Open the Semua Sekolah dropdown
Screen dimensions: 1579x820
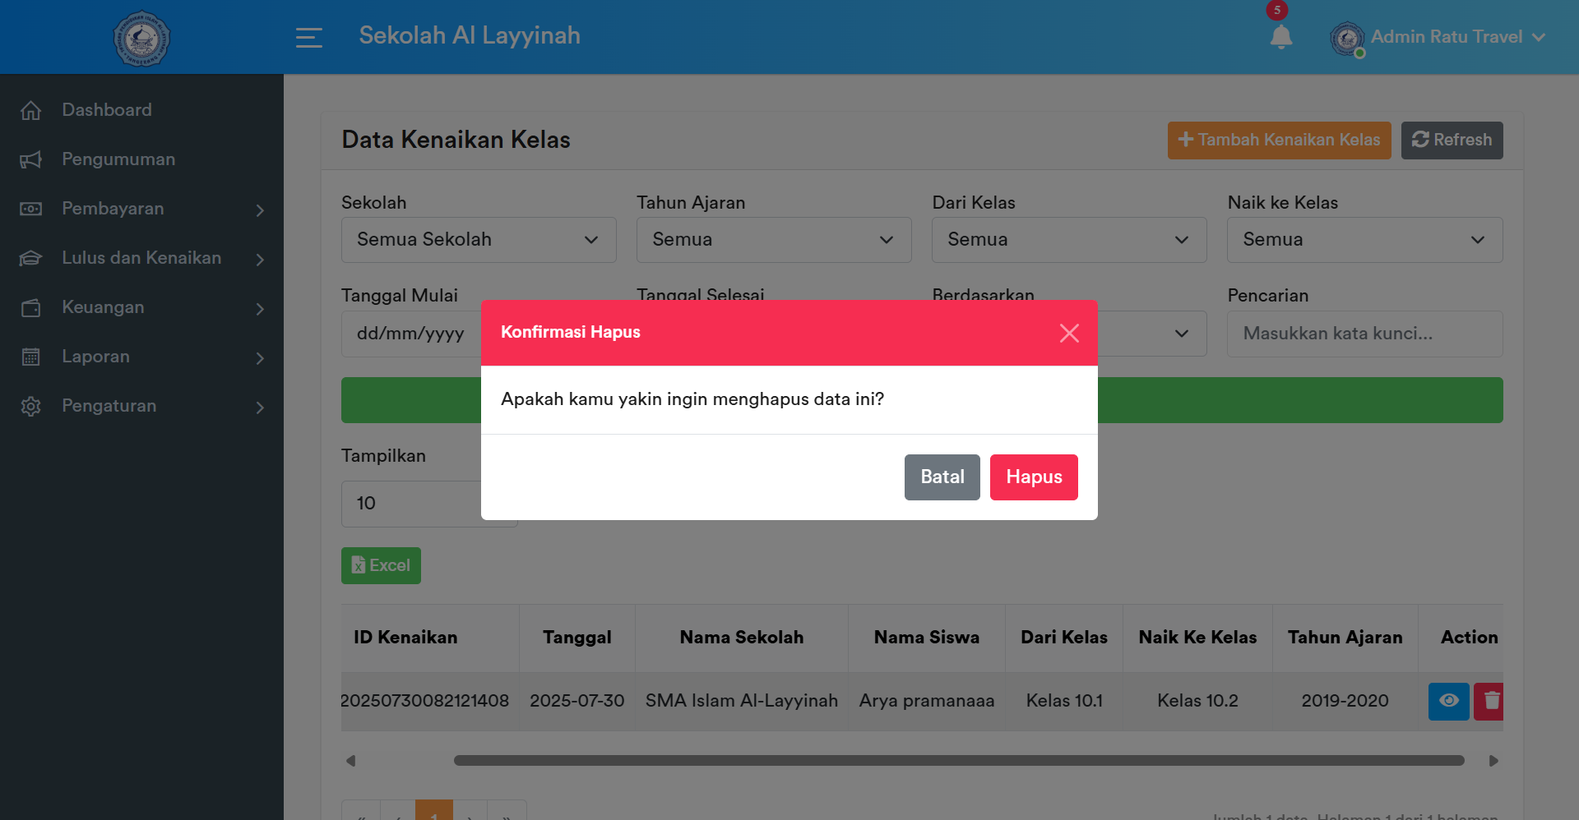(x=479, y=239)
